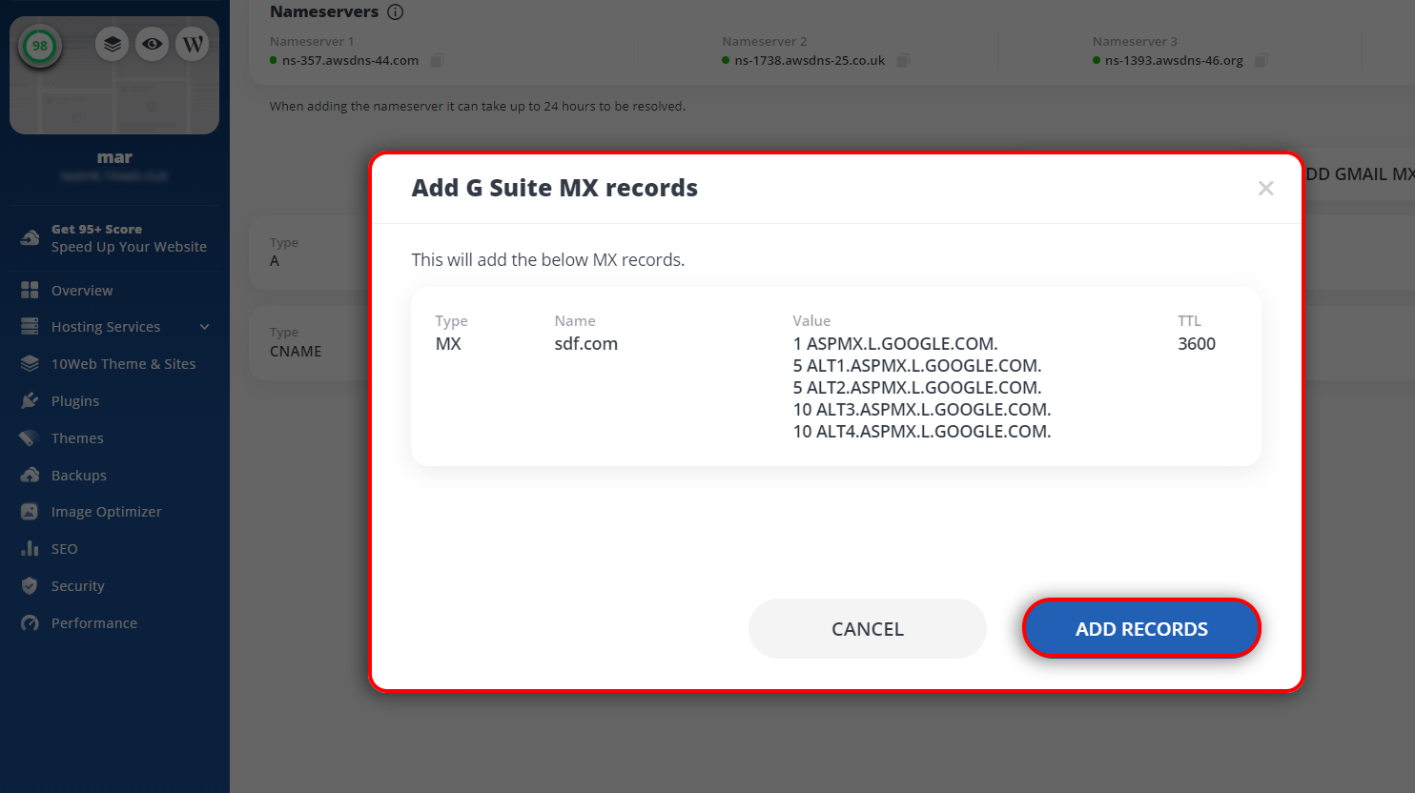
Task: Click the MX type value in dialog
Action: [448, 344]
